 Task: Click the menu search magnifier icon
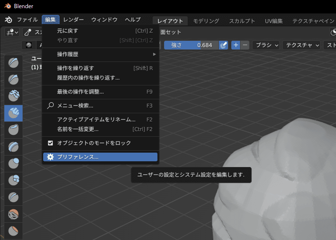click(50, 106)
